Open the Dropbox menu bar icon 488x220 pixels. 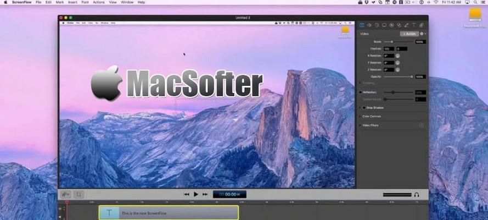[x=367, y=2]
